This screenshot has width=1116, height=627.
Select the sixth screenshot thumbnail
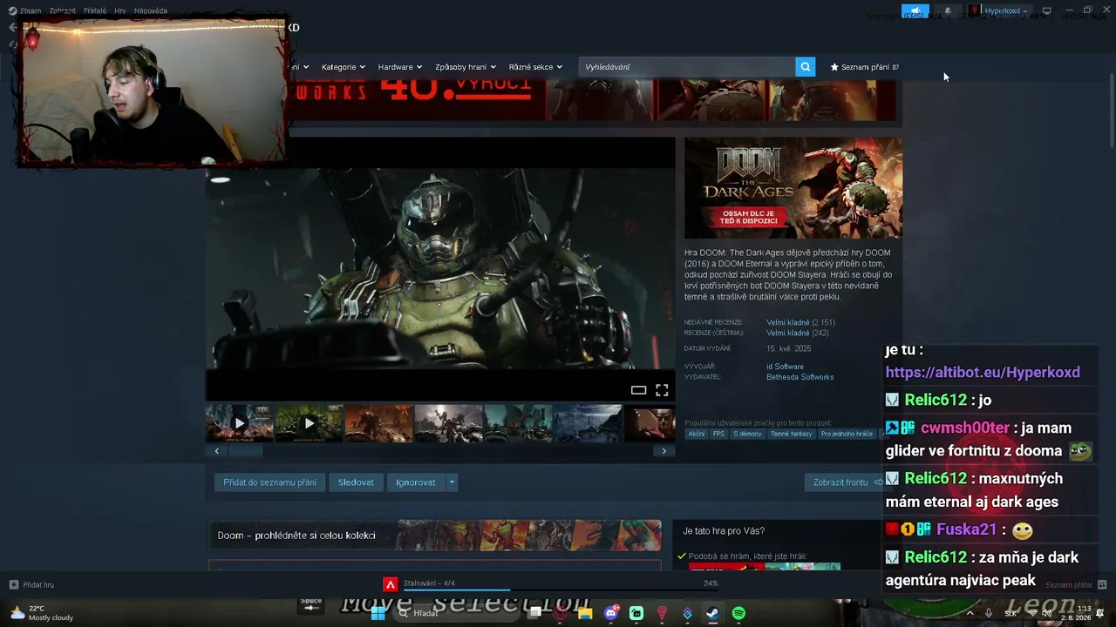(x=588, y=423)
